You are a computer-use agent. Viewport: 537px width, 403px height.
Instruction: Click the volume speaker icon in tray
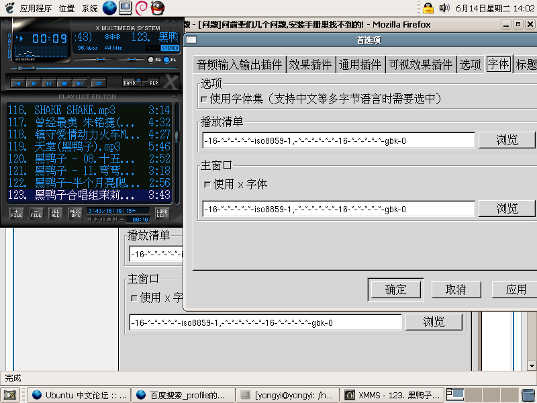point(444,8)
